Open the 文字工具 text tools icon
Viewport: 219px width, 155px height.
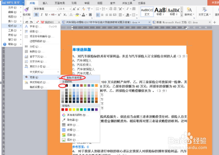point(205,10)
